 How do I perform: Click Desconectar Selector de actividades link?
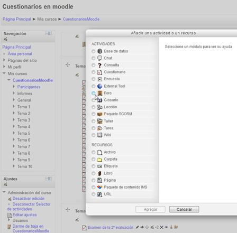29,207
